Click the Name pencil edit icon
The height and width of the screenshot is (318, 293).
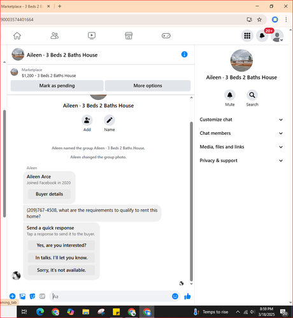[x=110, y=120]
